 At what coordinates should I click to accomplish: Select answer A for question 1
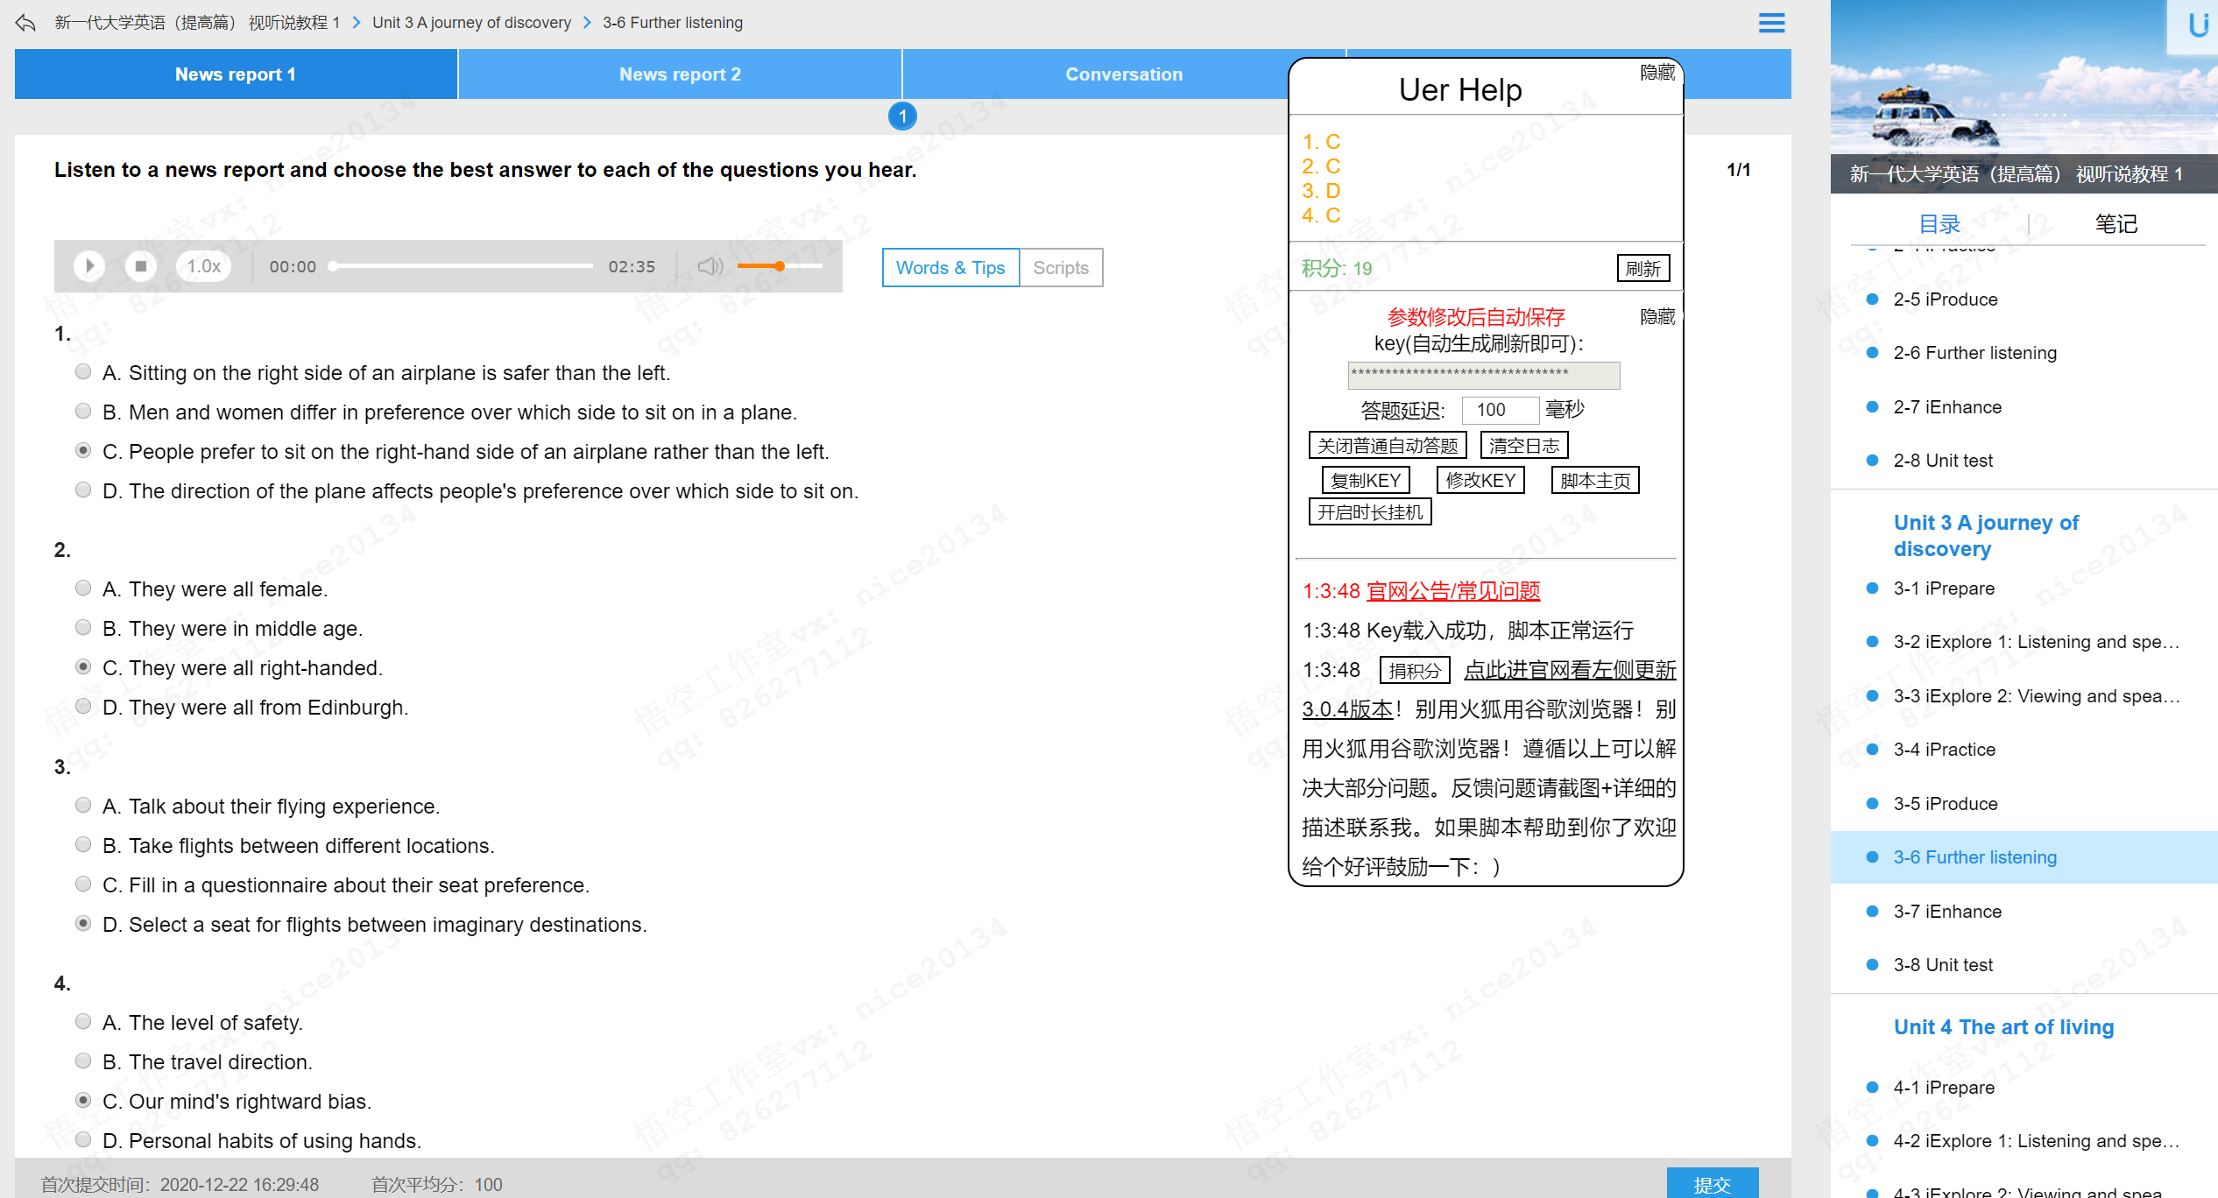(83, 371)
